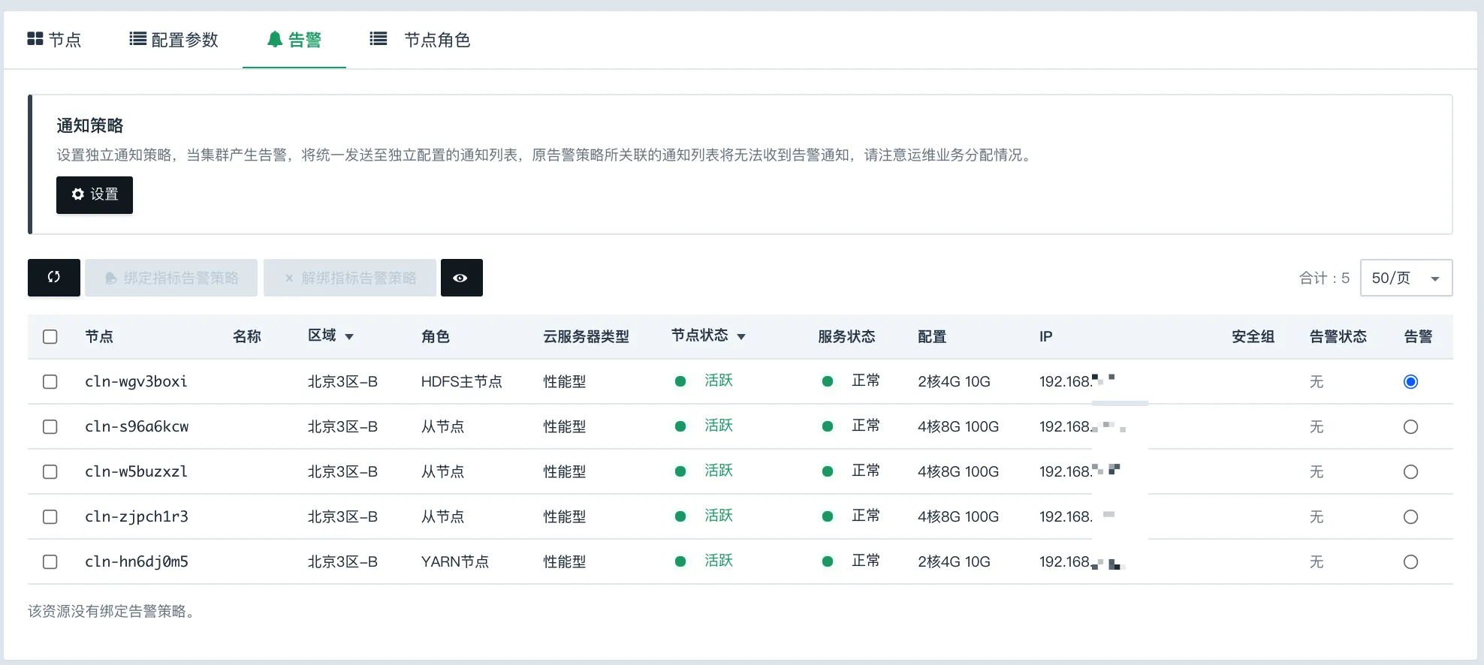Click service status dot in cln-hn6dj0m5 row

(828, 561)
